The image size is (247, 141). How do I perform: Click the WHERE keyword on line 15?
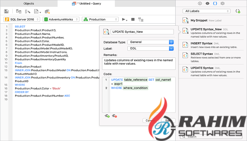[20, 85]
